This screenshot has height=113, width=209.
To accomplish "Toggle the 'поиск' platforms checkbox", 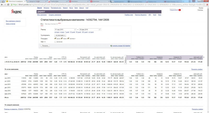I will coord(62,38).
